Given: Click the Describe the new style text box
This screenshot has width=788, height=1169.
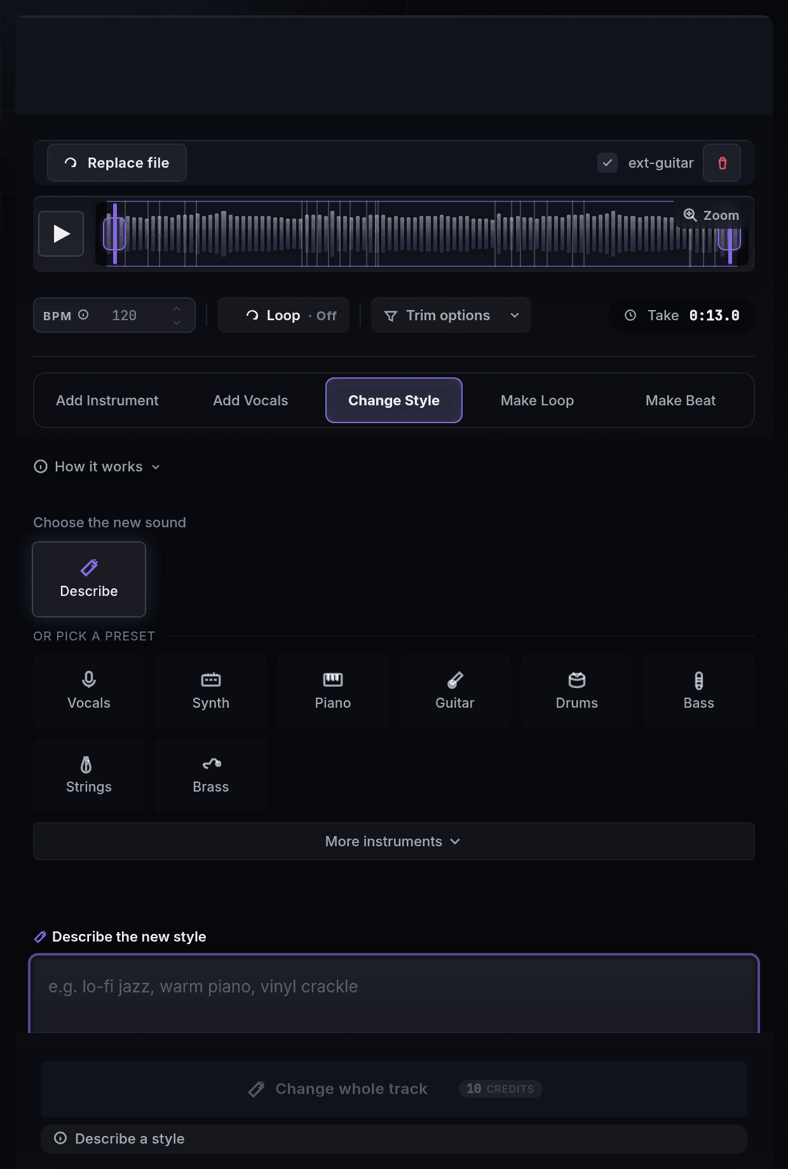Looking at the screenshot, I should [394, 994].
